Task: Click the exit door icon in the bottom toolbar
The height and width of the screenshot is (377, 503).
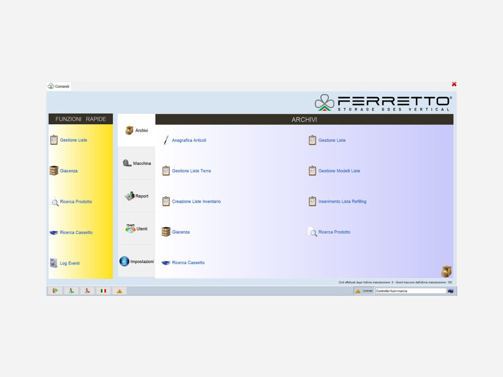Action: coord(55,291)
